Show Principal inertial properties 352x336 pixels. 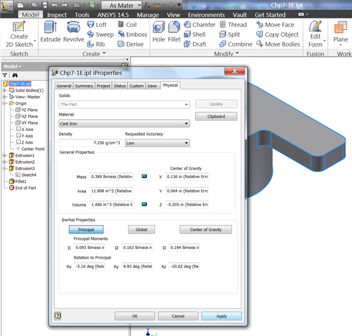[x=86, y=229]
